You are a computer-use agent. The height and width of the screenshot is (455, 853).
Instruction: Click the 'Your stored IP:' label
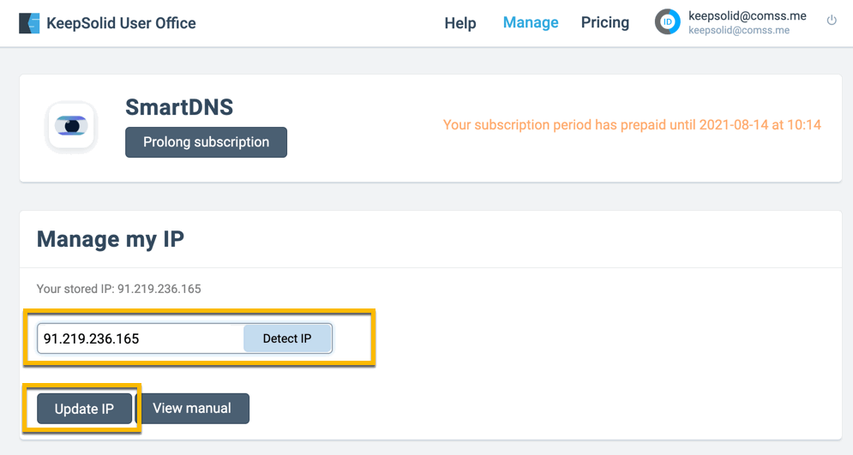(75, 289)
